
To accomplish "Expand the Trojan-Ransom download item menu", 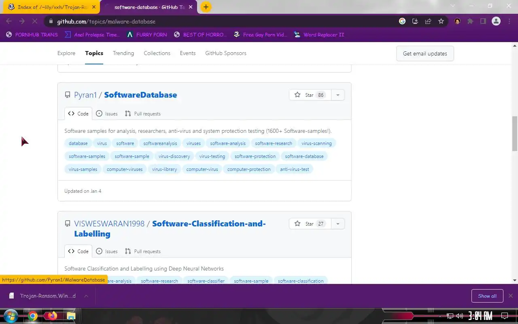I will 86,296.
